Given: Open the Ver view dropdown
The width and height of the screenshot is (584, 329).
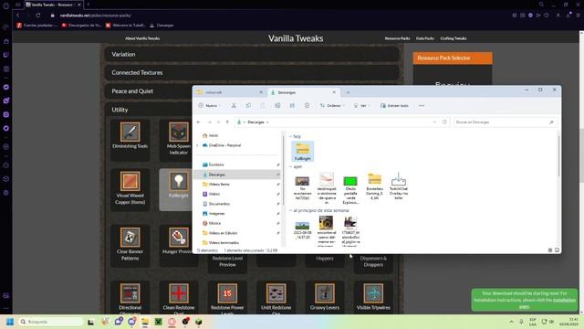Looking at the screenshot, I should 361,106.
